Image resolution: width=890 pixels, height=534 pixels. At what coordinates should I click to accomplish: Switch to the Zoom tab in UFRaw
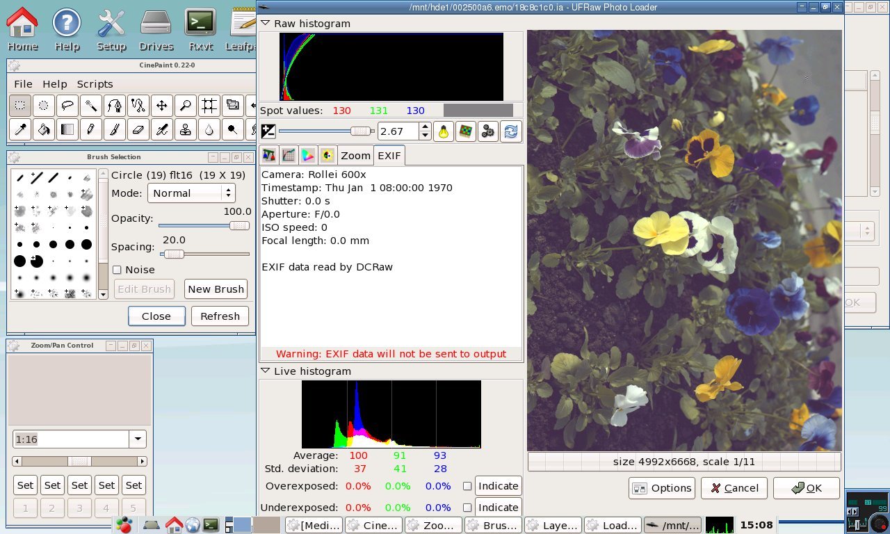coord(355,155)
